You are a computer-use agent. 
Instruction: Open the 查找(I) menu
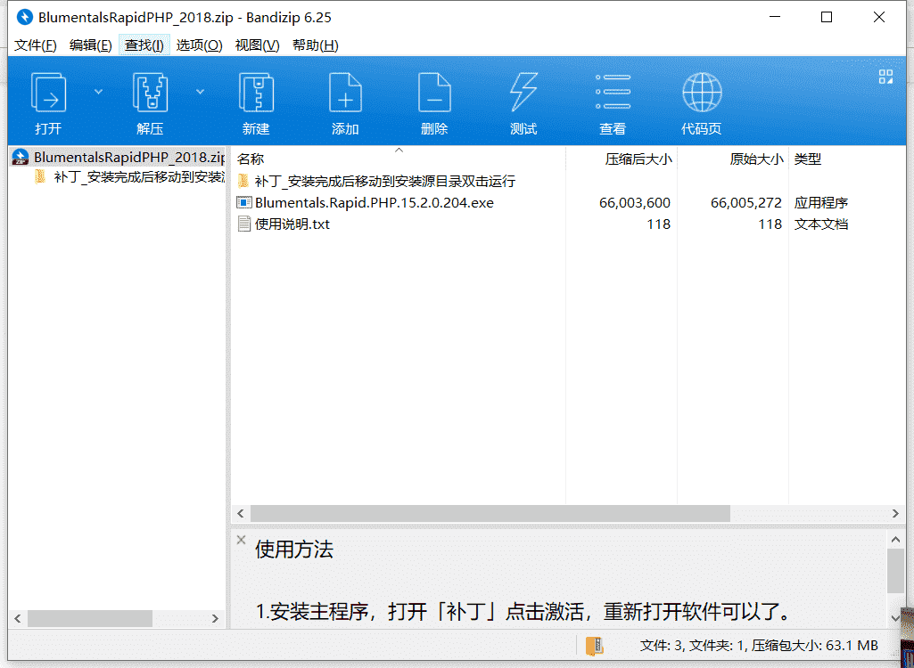(x=144, y=45)
